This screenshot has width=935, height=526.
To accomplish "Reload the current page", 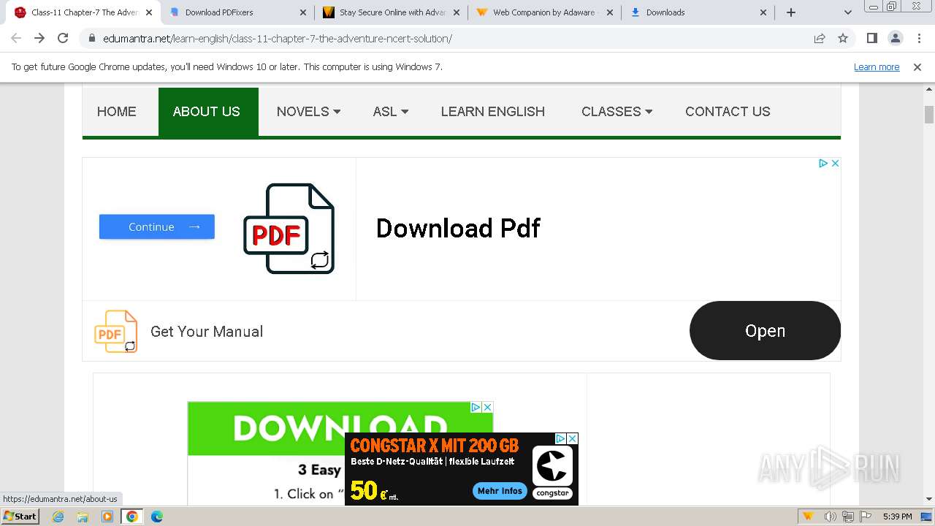I will click(63, 38).
